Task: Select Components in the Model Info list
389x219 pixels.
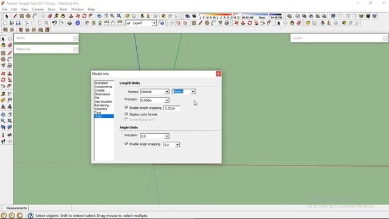Action: (103, 86)
